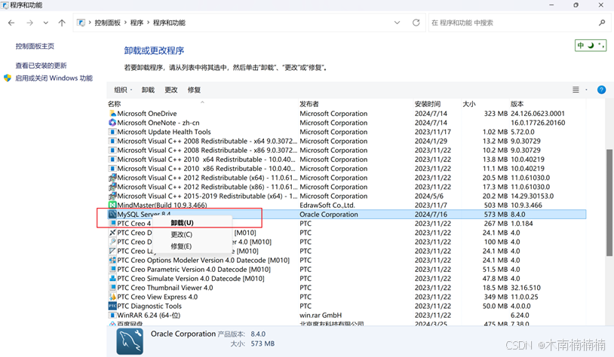Screen dimensions: 614x357
Task: Click the control panel icon in address bar
Action: (x=81, y=23)
